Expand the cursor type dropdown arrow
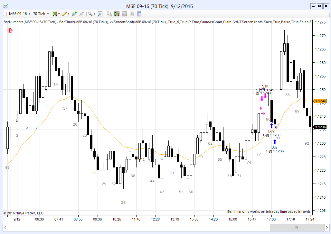The width and height of the screenshot is (331, 234). pyautogui.click(x=94, y=14)
